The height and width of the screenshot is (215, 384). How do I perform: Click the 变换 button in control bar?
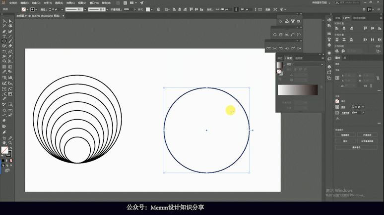point(268,9)
